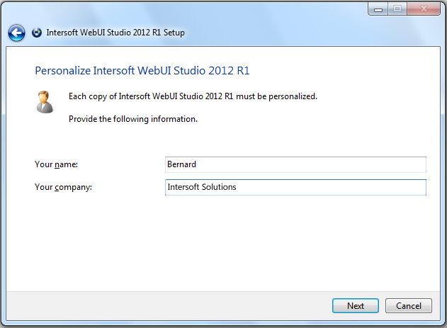
Task: Close the setup wizard window
Action: tap(423, 9)
